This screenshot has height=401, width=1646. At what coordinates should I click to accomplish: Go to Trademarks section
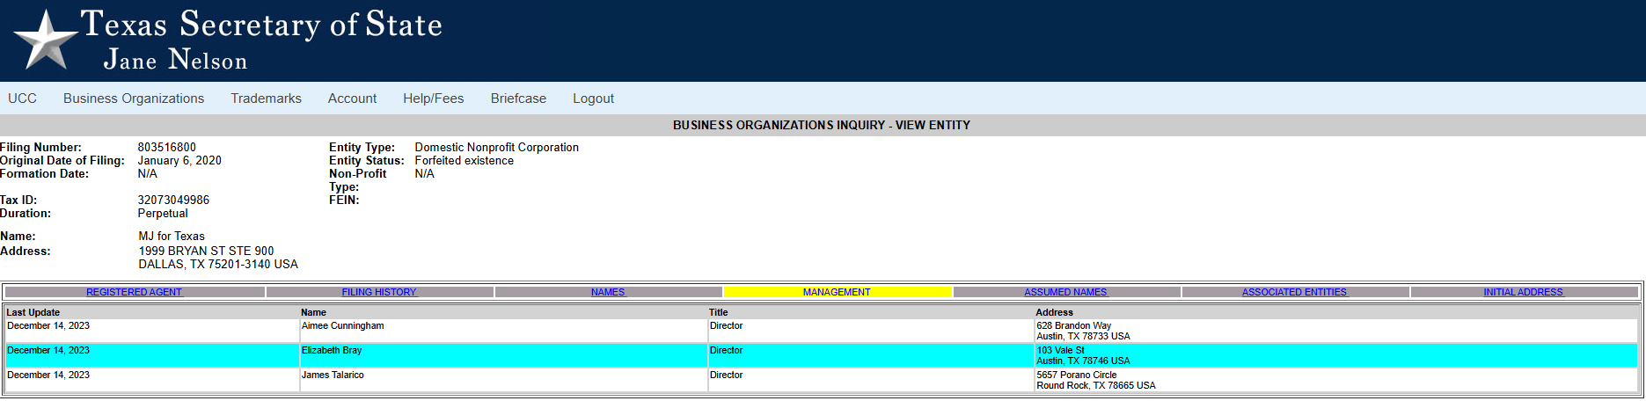tap(266, 98)
